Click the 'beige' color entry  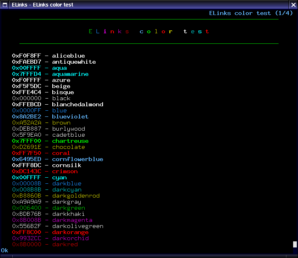pos(41,86)
